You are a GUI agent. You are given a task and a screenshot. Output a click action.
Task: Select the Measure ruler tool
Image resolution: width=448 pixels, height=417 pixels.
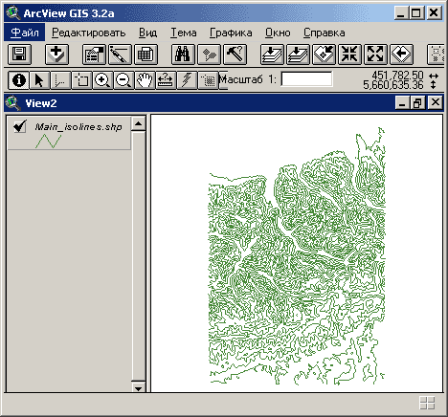click(166, 80)
